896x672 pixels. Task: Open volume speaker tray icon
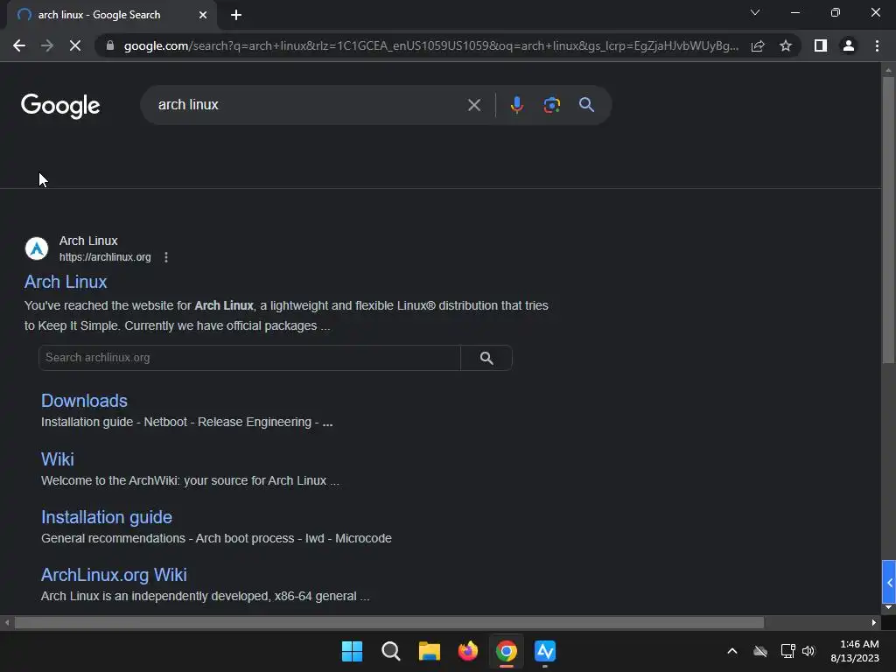808,651
